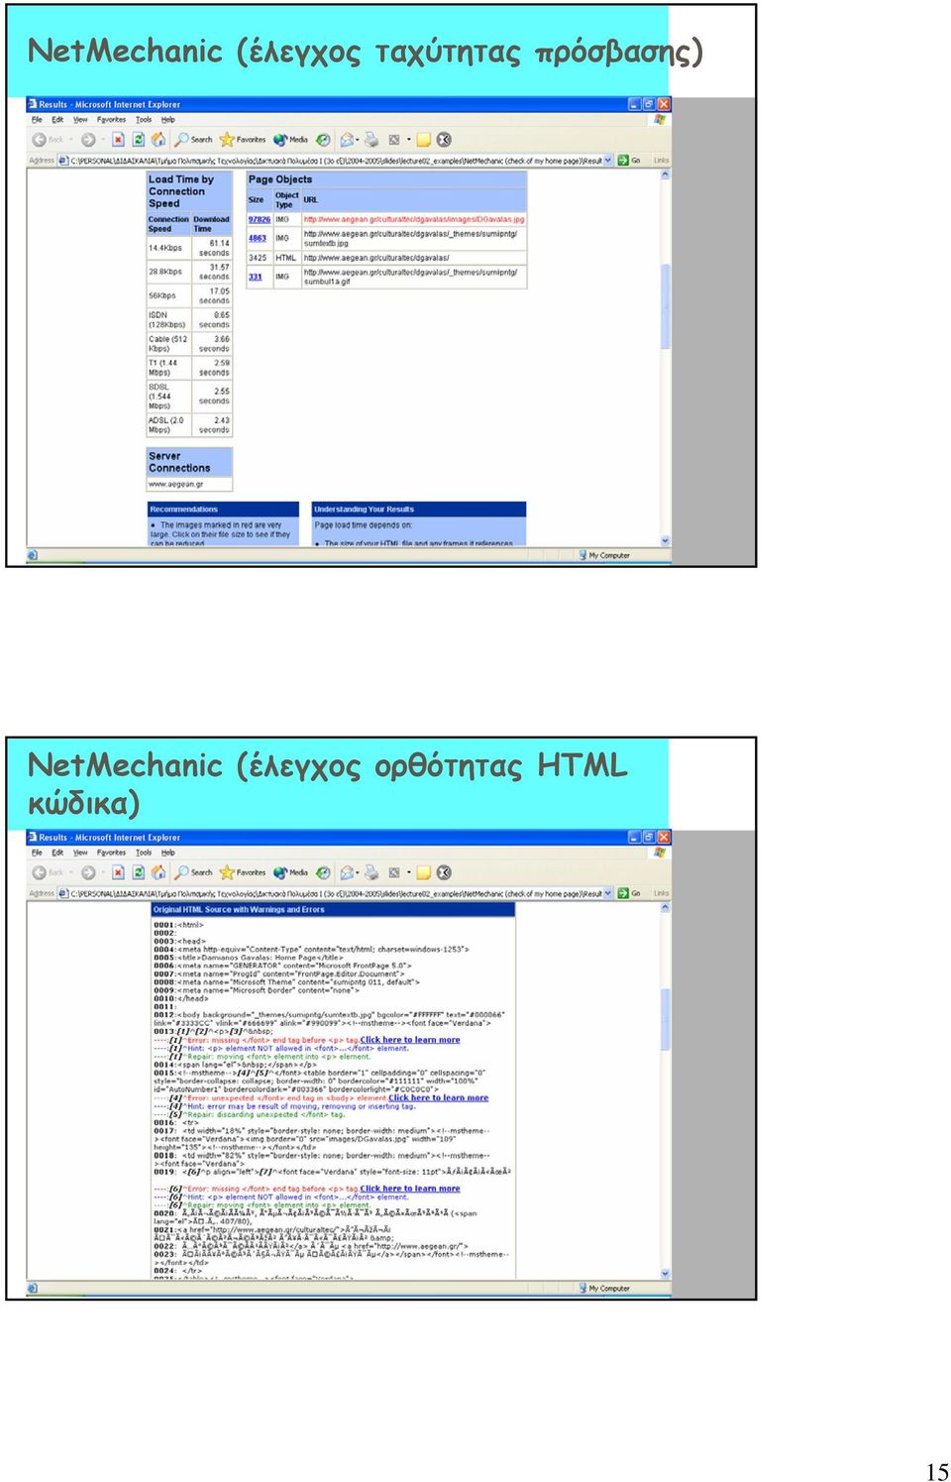Image resolution: width=951 pixels, height=1482 pixels.
Task: Open the File menu in the upper window
Action: [37, 119]
